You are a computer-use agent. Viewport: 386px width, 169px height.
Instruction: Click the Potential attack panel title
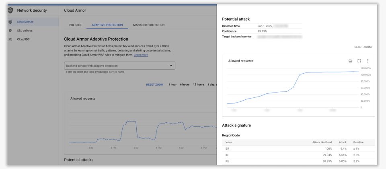236,19
